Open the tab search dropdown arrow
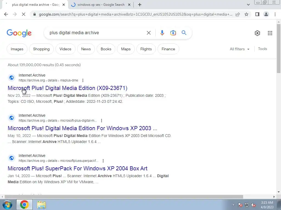The width and height of the screenshot is (281, 210). [x=248, y=5]
